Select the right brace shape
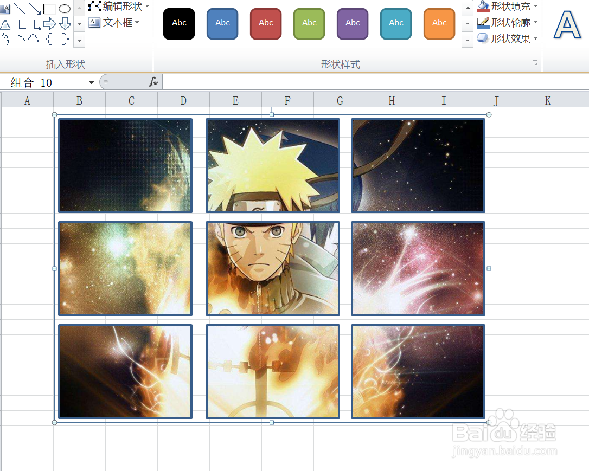Screen dimensions: 589x471 65,38
